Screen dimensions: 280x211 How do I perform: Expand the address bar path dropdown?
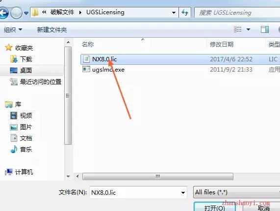click(174, 13)
